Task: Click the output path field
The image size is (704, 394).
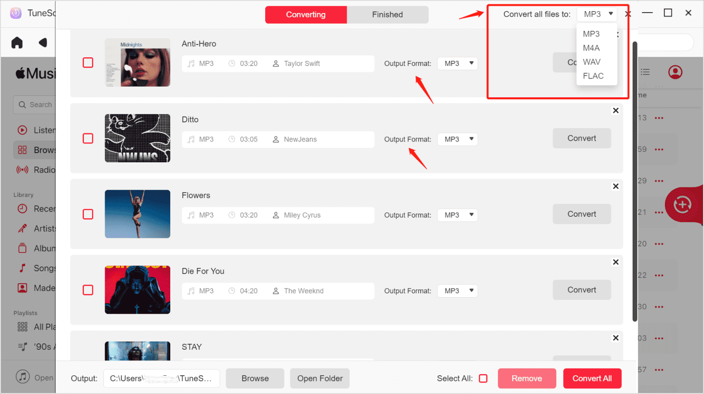Action: point(162,379)
